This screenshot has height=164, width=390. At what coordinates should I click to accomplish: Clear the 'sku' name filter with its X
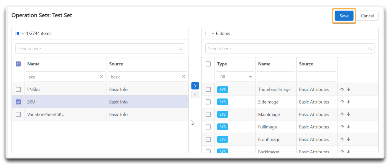coord(102,77)
